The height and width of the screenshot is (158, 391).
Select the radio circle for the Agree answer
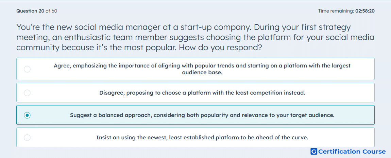coord(27,69)
